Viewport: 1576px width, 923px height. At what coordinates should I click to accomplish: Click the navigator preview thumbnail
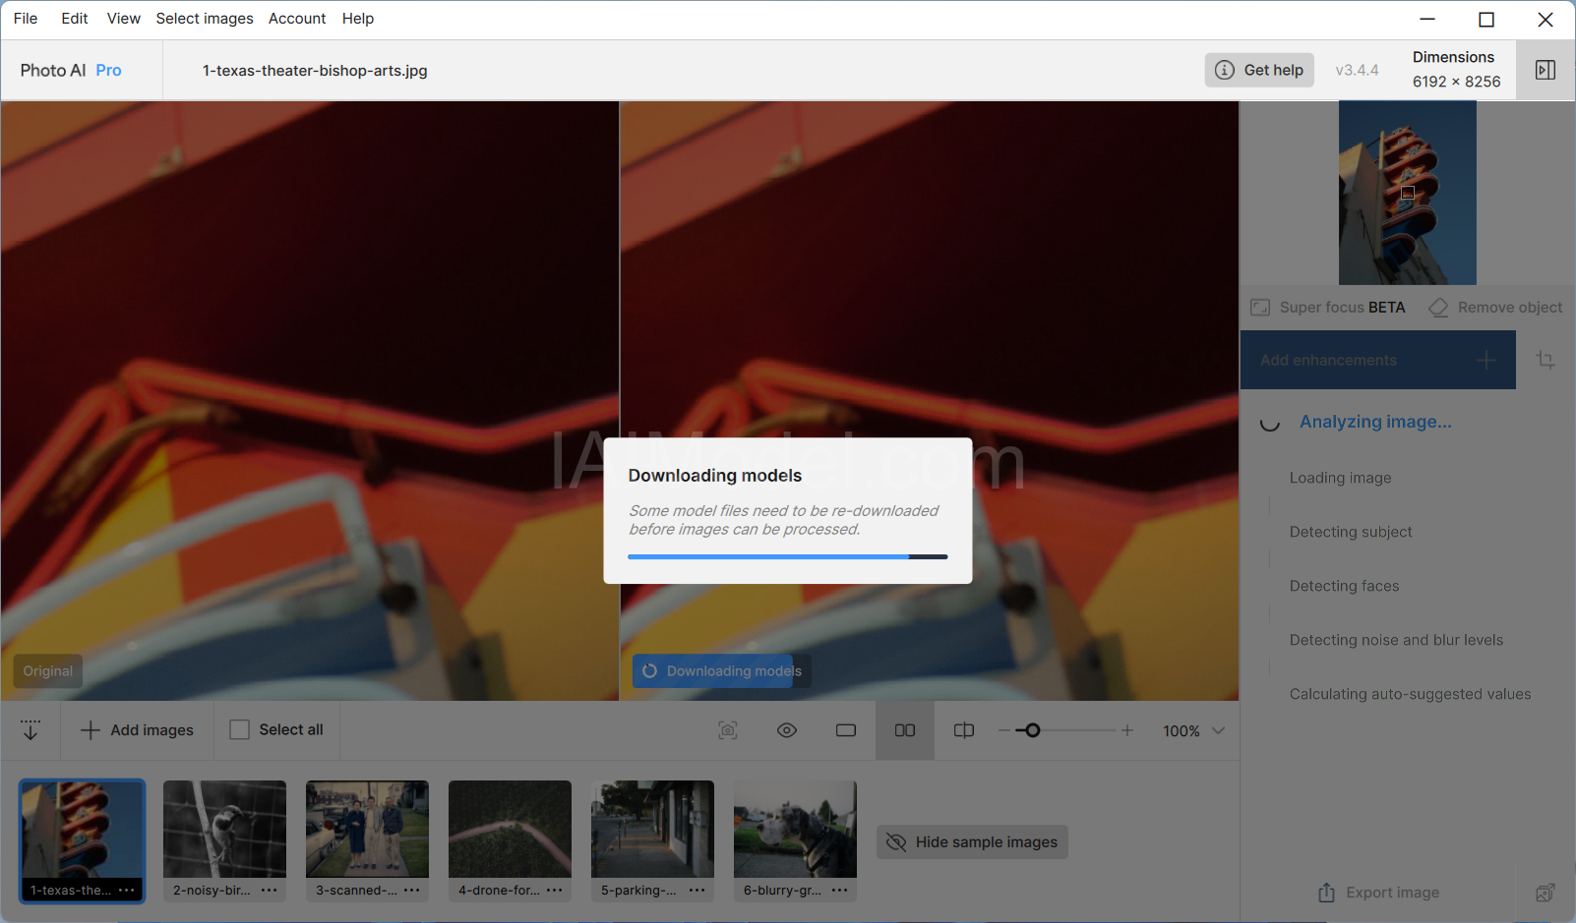pyautogui.click(x=1407, y=193)
